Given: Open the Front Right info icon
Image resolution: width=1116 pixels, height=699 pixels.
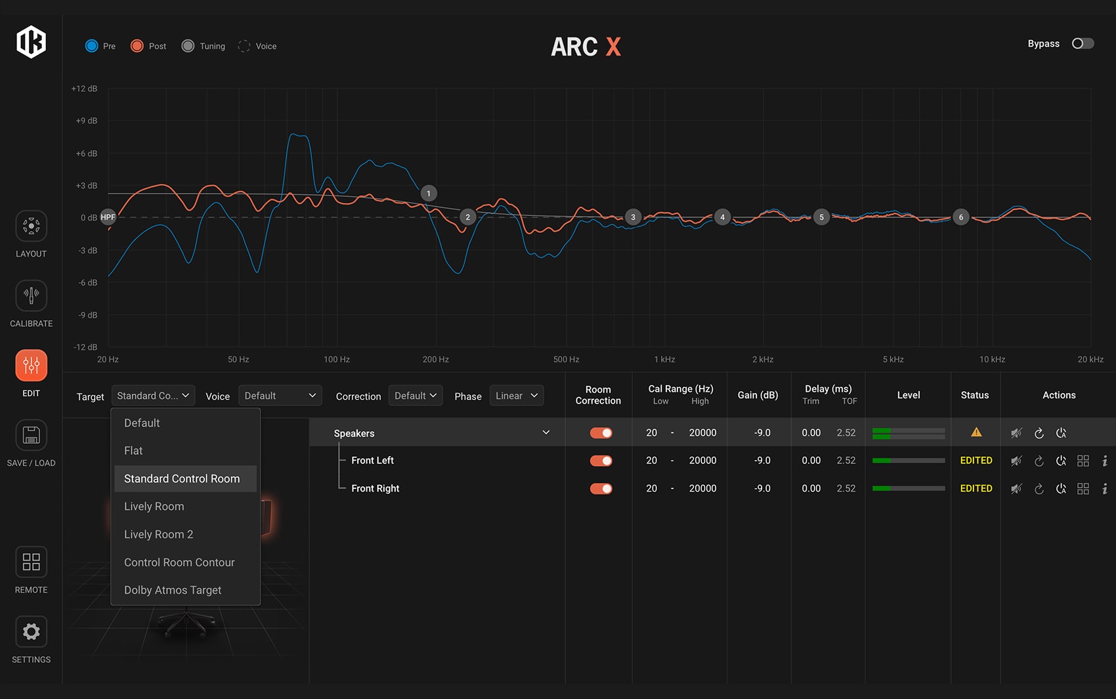Looking at the screenshot, I should click(1105, 489).
